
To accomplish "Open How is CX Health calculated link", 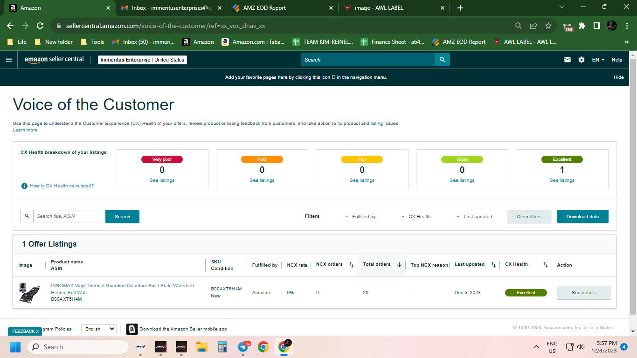I will coord(62,186).
